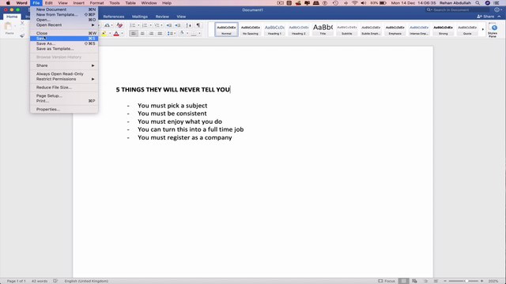
Task: Switch to the Mailings ribbon tab
Action: coord(140,17)
